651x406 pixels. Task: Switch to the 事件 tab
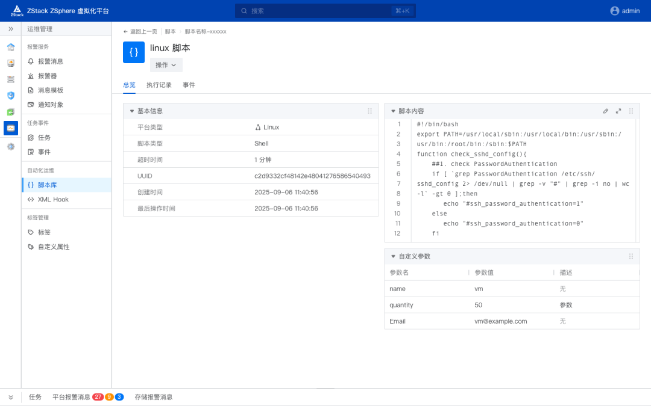[189, 85]
